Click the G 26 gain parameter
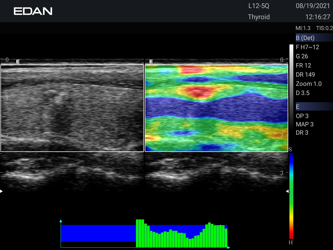Screen dimensions: 333x250 pyautogui.click(x=302, y=56)
